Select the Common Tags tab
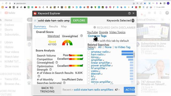Image resolution: width=171 pixels, height=96 pixels. 97,36
